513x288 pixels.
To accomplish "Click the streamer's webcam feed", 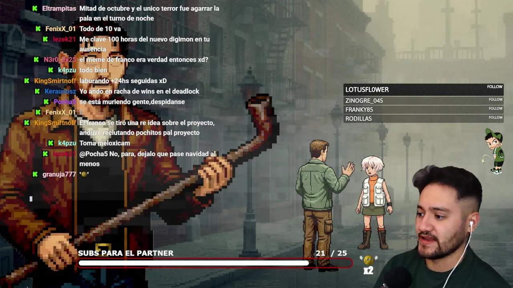I will 446,227.
